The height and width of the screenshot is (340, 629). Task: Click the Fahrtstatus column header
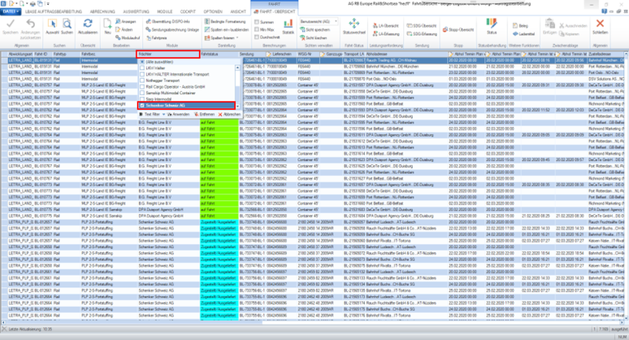point(209,54)
